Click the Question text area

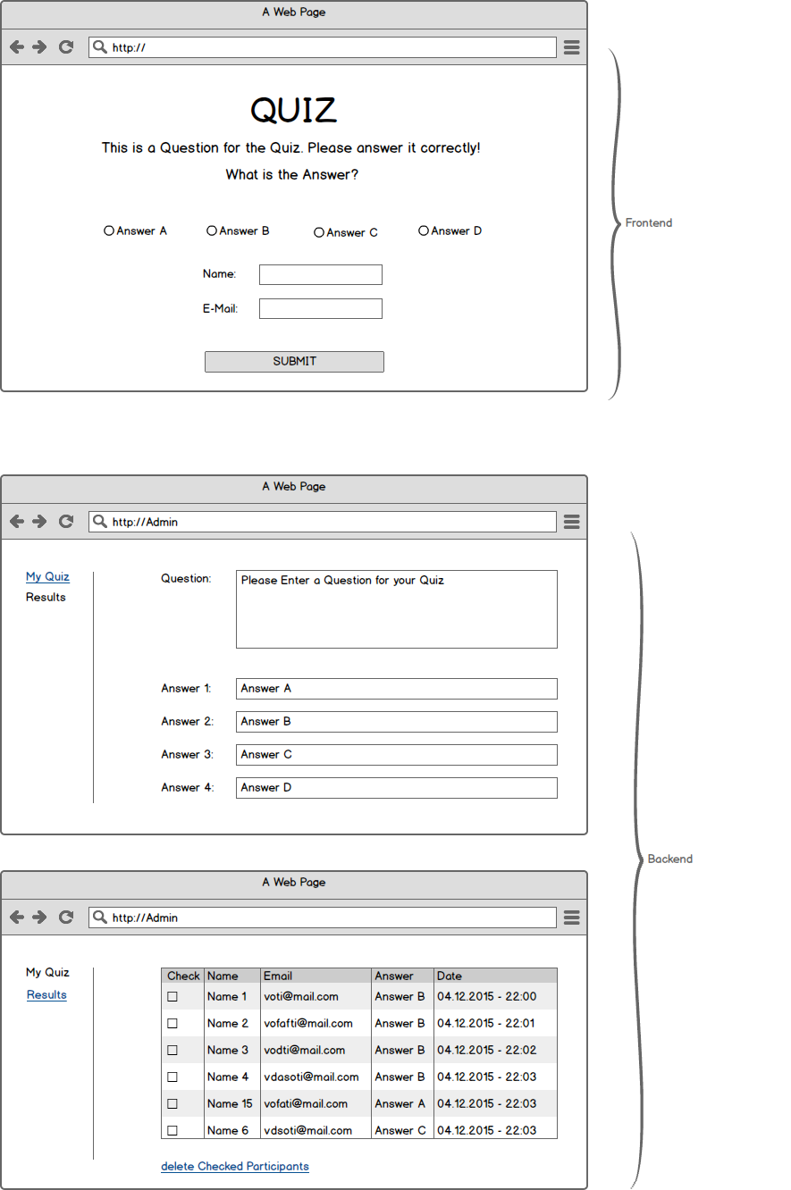tap(397, 609)
